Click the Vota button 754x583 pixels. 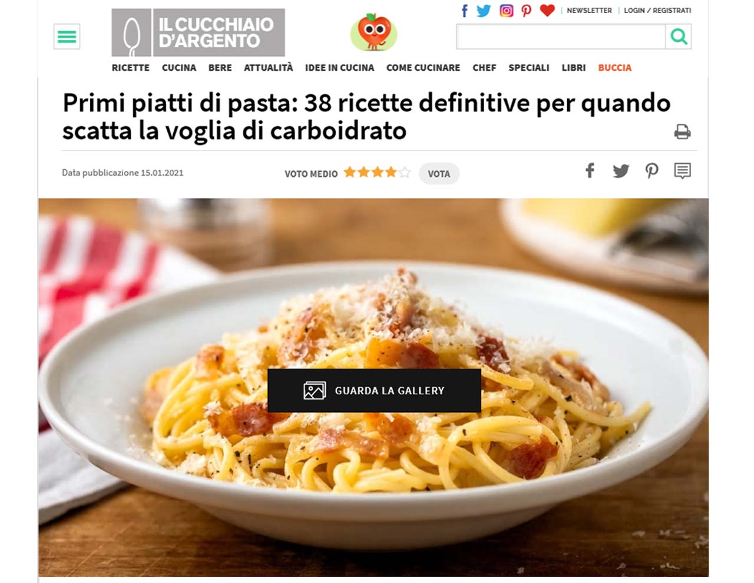click(x=439, y=174)
